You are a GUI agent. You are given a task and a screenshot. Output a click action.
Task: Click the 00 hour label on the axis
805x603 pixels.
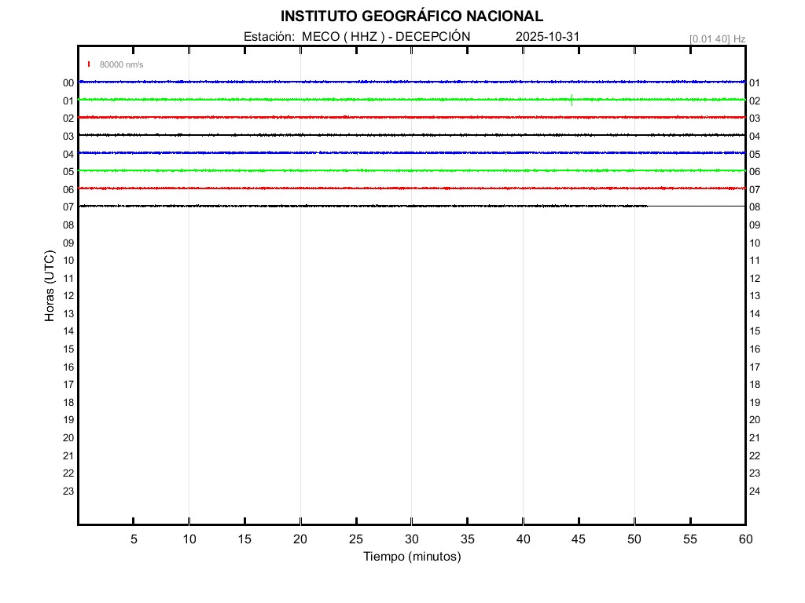pyautogui.click(x=68, y=82)
